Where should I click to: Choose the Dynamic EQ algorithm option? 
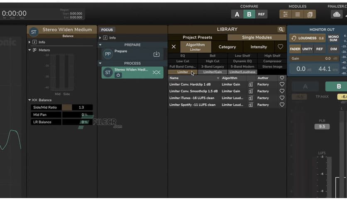point(242,61)
